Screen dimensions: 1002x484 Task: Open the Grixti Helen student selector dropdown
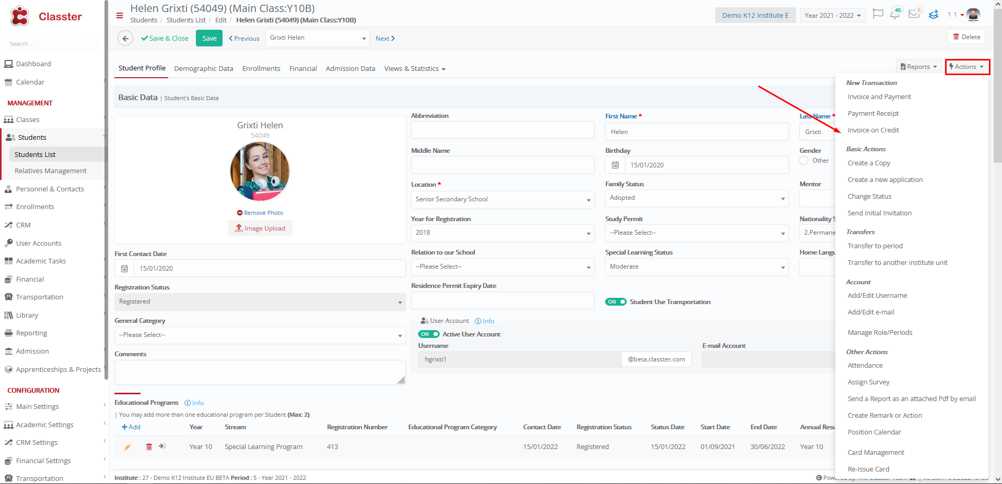(x=318, y=38)
